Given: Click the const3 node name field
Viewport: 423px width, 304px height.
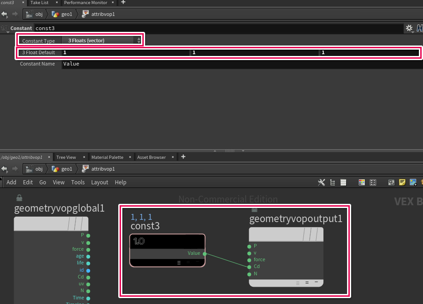Looking at the screenshot, I should point(218,28).
